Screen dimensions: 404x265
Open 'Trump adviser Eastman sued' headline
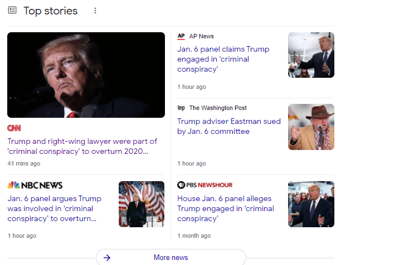[x=229, y=126]
